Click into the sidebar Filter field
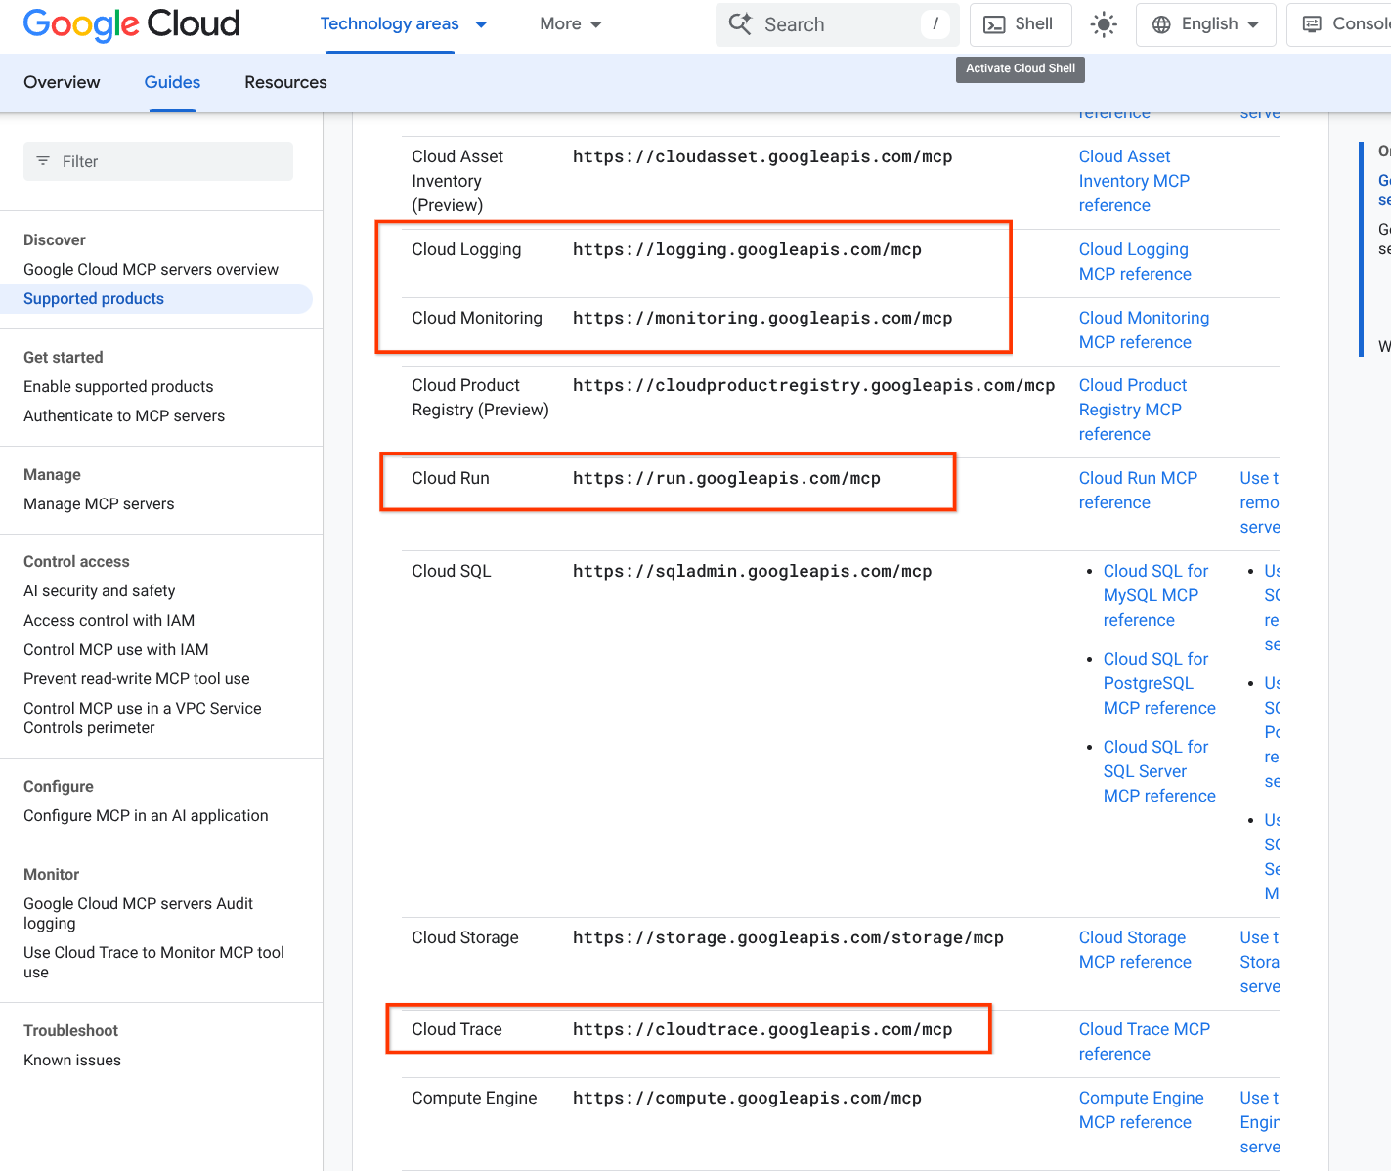This screenshot has width=1391, height=1171. click(158, 161)
